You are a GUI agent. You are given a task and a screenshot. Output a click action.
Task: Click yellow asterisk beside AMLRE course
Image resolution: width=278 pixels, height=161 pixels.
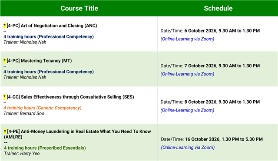5,131
